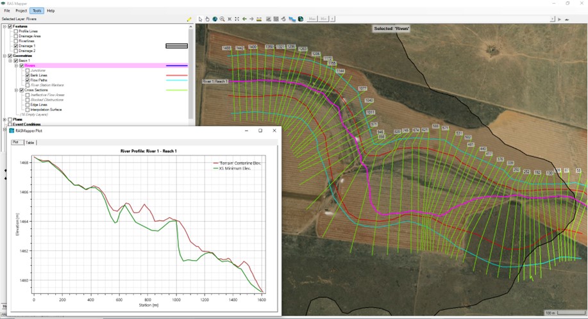This screenshot has width=588, height=319.
Task: Click the globe icon in map toolbar
Action: (x=215, y=19)
